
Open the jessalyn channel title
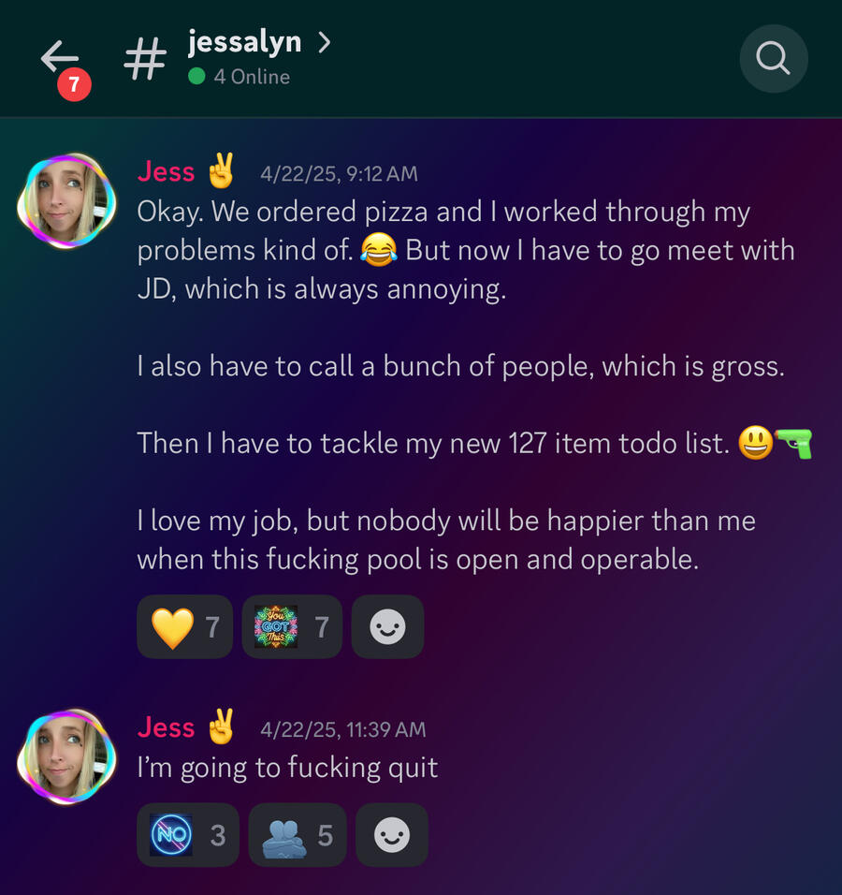[x=244, y=42]
